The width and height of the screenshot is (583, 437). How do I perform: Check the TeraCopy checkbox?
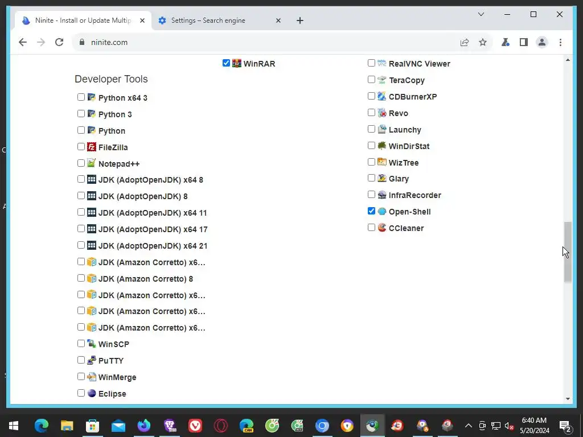click(x=371, y=79)
